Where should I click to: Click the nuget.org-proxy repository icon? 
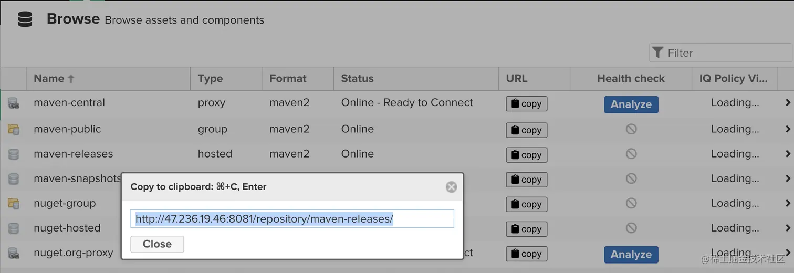[14, 253]
